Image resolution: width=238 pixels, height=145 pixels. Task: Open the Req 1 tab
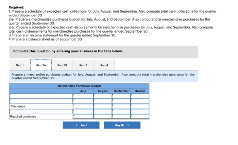pos(20,65)
